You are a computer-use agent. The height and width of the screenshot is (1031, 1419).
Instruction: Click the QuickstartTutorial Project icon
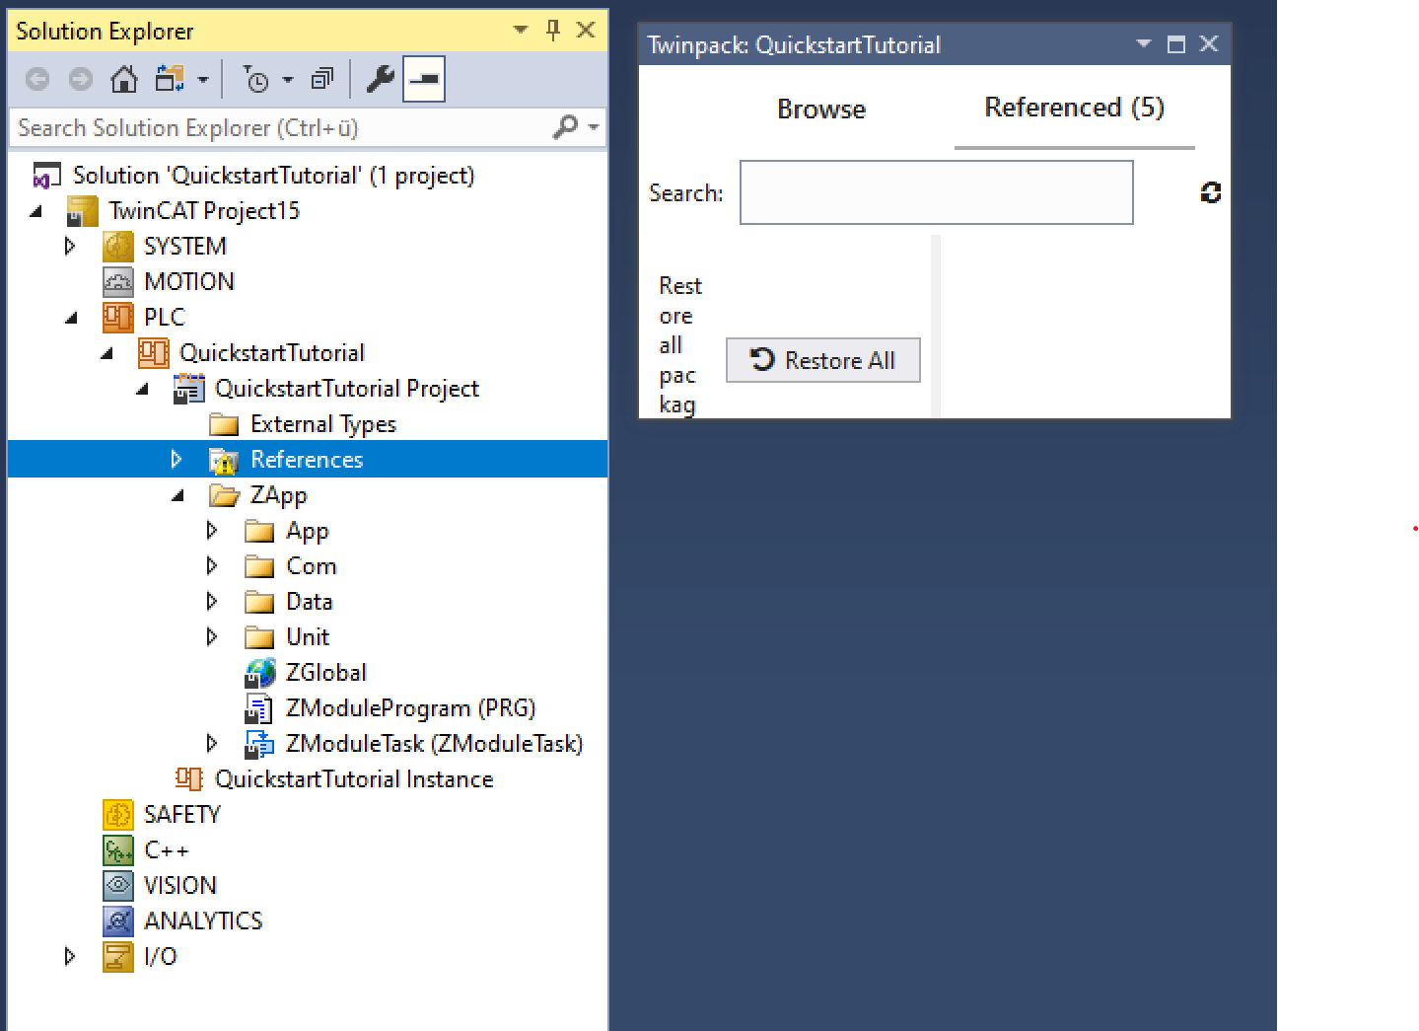tap(188, 389)
